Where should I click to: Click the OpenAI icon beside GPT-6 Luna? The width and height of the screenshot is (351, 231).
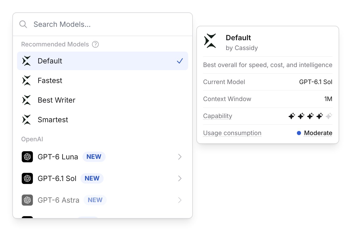(27, 157)
